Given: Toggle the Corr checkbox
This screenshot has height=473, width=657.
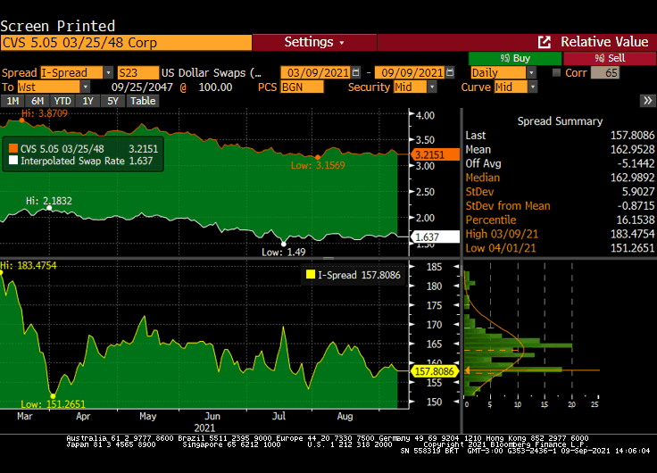Looking at the screenshot, I should point(556,72).
